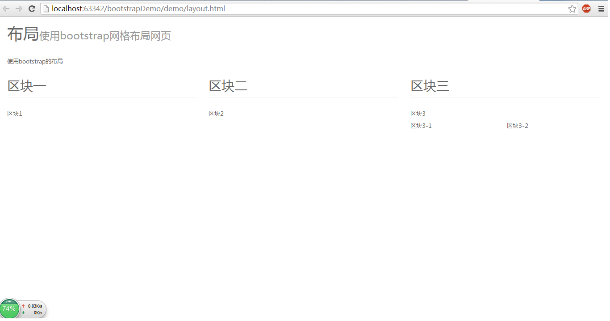Click the text 区块3-1
The height and width of the screenshot is (321, 610).
pos(421,126)
